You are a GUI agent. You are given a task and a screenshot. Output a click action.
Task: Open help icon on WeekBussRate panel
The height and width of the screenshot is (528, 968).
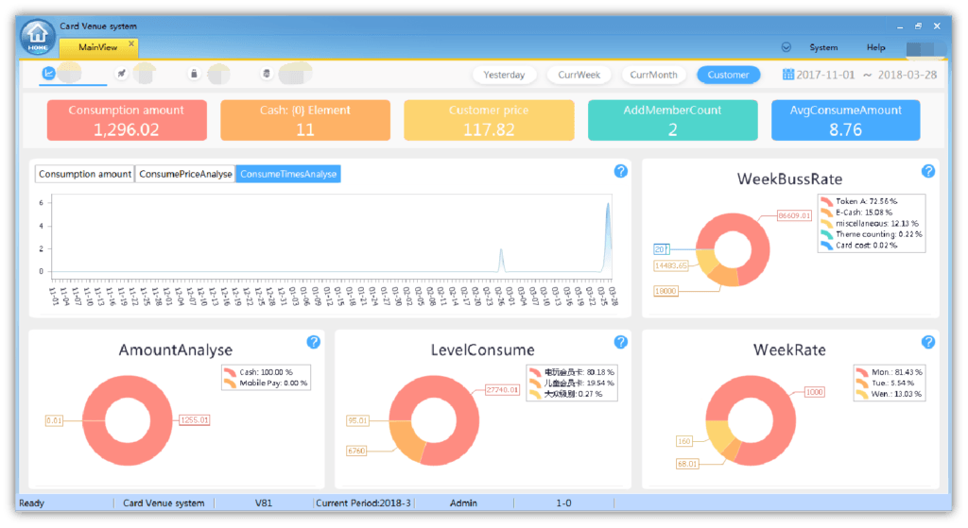(927, 171)
